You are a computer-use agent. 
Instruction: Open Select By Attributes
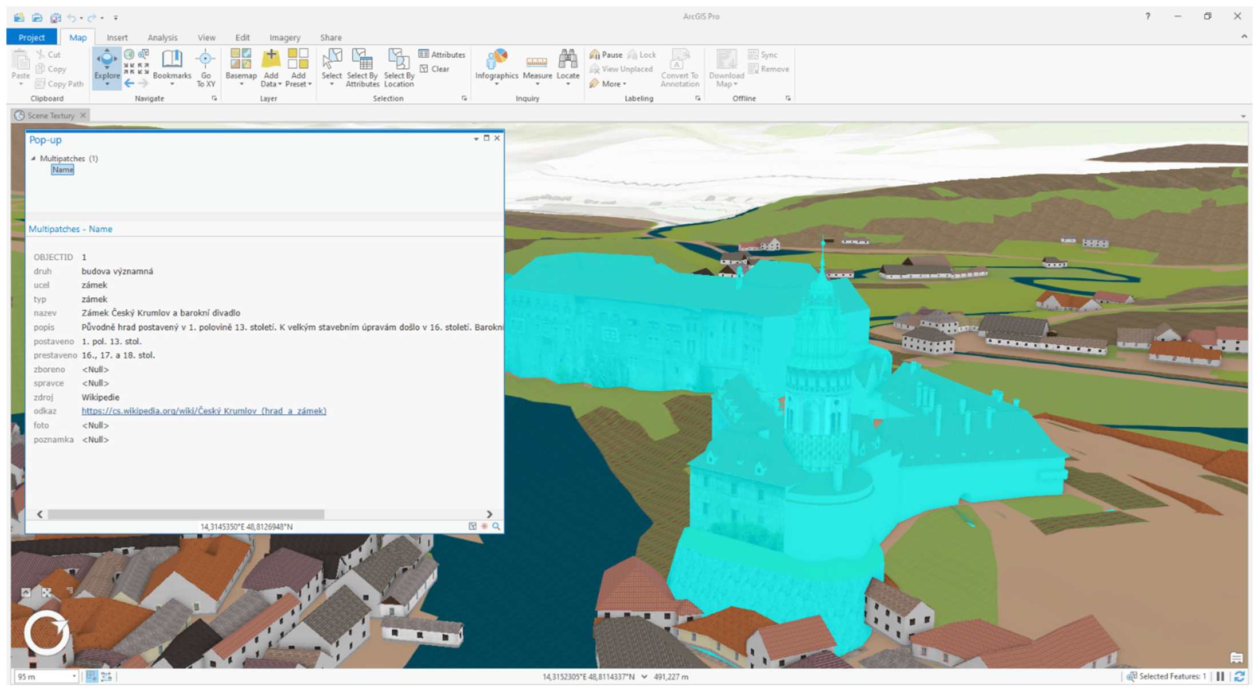[x=362, y=66]
